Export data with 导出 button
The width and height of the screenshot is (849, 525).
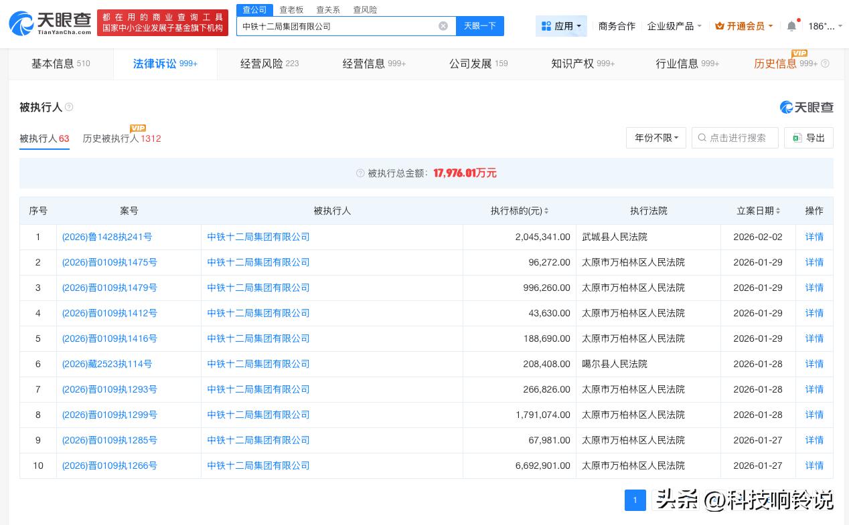[809, 138]
